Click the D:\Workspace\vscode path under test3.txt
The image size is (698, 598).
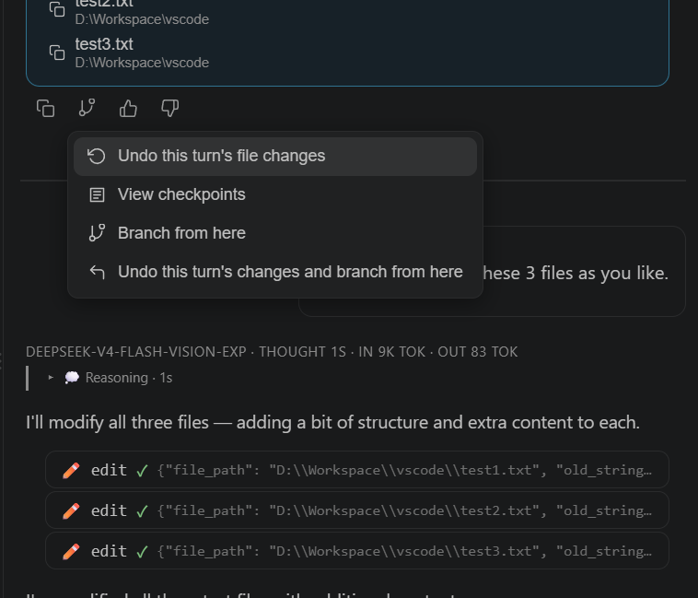(x=142, y=63)
